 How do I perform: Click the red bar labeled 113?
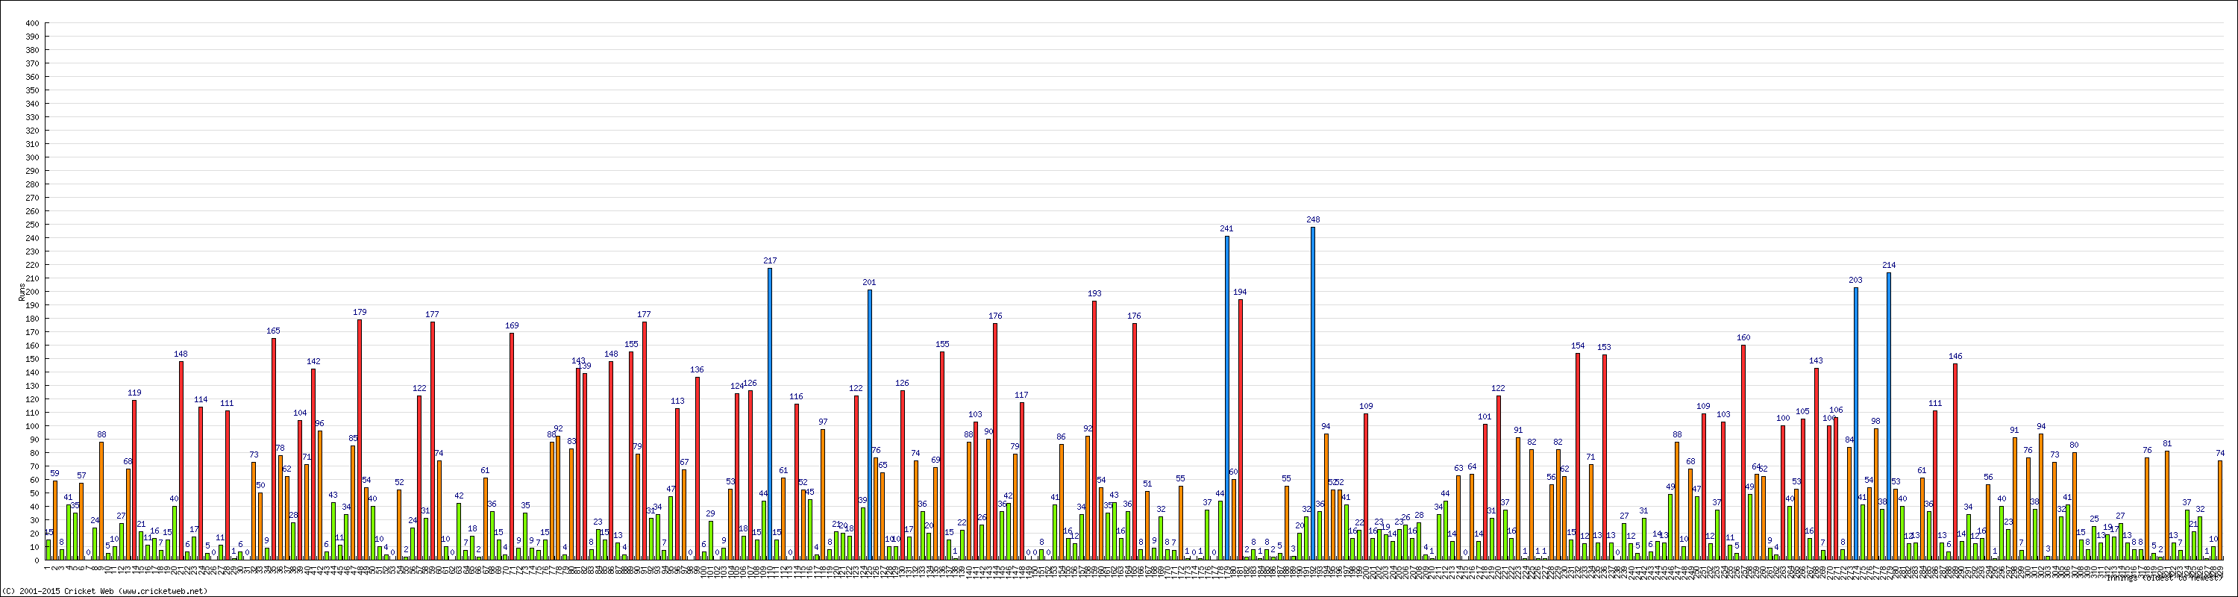pyautogui.click(x=677, y=485)
